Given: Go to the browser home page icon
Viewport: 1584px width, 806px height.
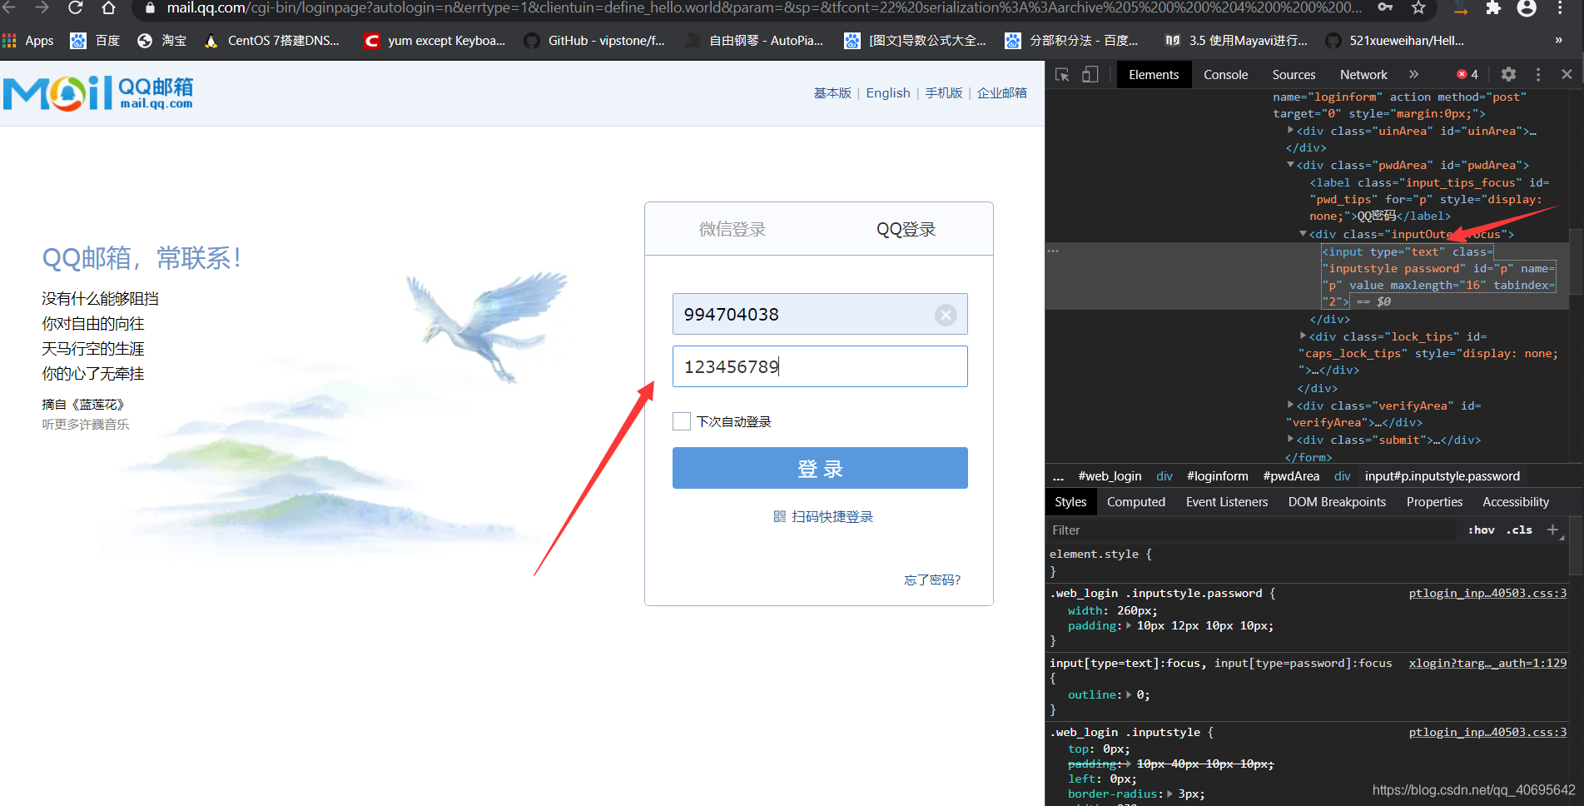Looking at the screenshot, I should pyautogui.click(x=108, y=8).
